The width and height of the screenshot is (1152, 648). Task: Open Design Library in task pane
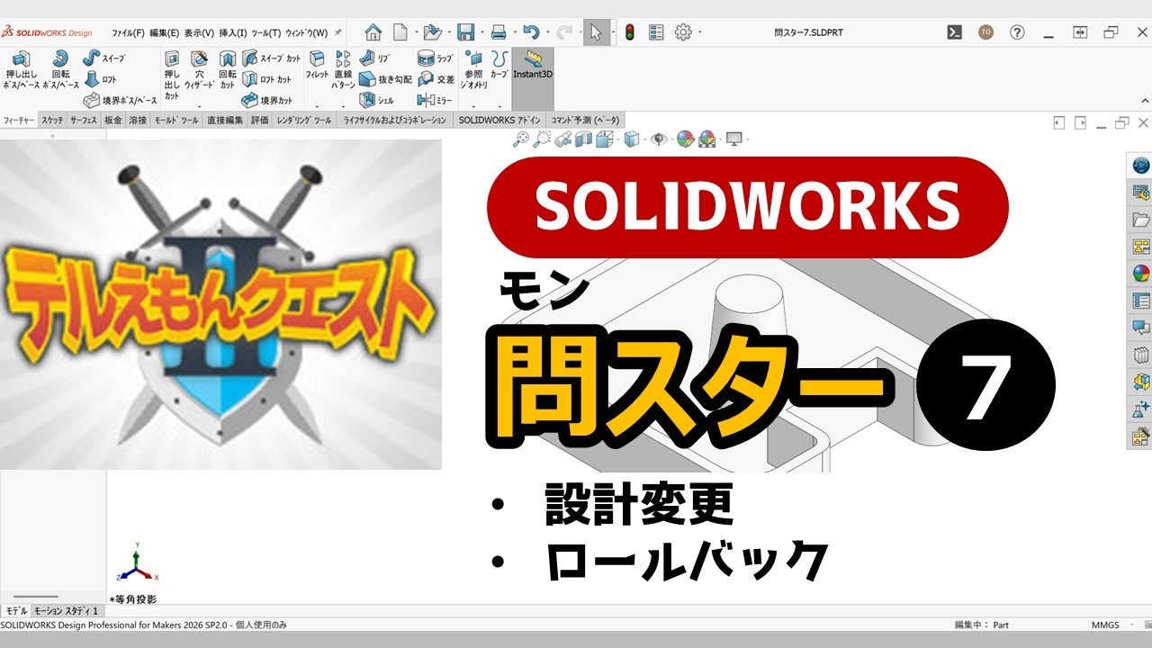pyautogui.click(x=1141, y=193)
